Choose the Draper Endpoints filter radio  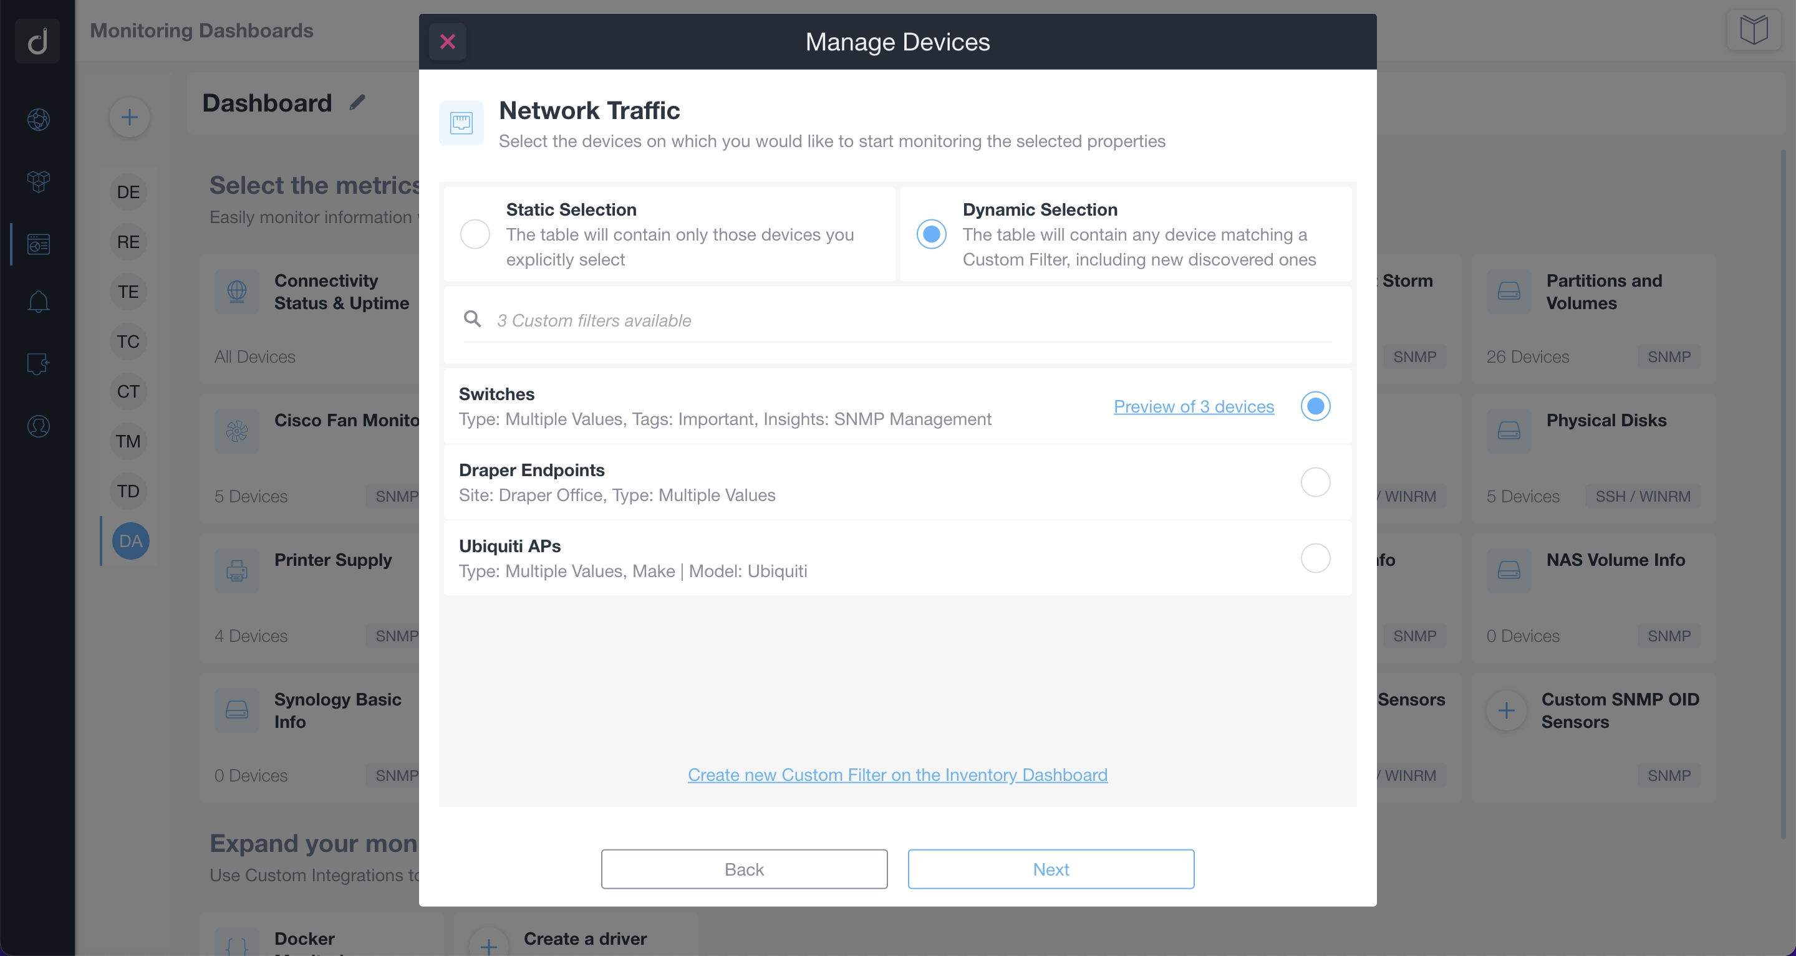tap(1315, 482)
